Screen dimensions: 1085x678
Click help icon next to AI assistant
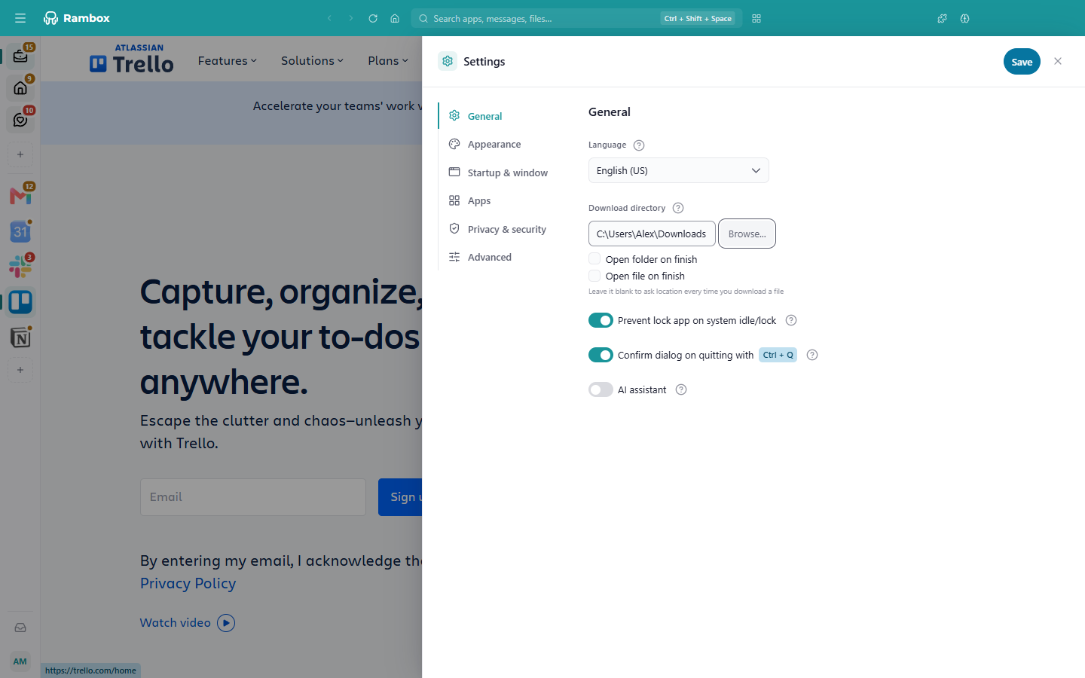[x=681, y=389]
